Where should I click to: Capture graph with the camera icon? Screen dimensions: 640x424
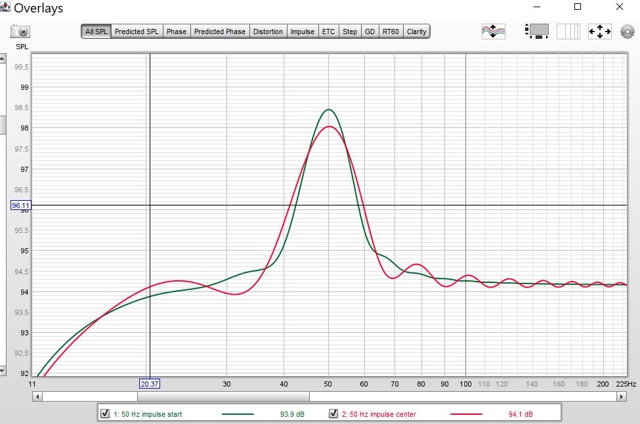click(x=20, y=32)
